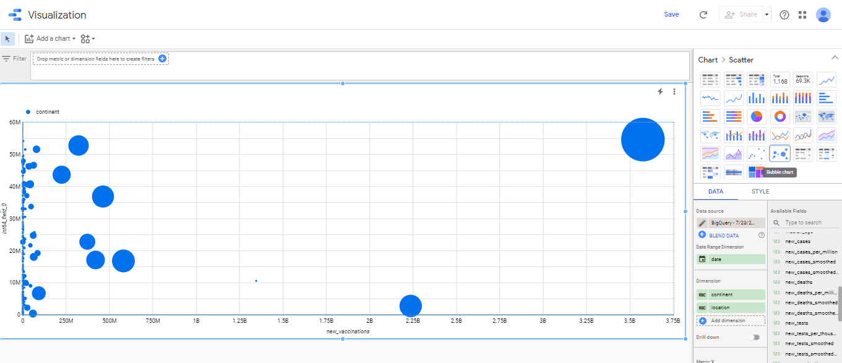This screenshot has width=842, height=363.
Task: Select the sparkline chart type
Action: (x=710, y=98)
